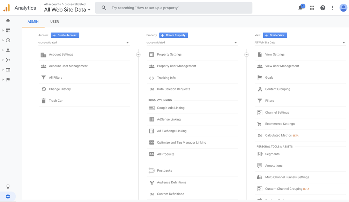Open the Tracking Info link
The image size is (349, 202).
pos(166,78)
